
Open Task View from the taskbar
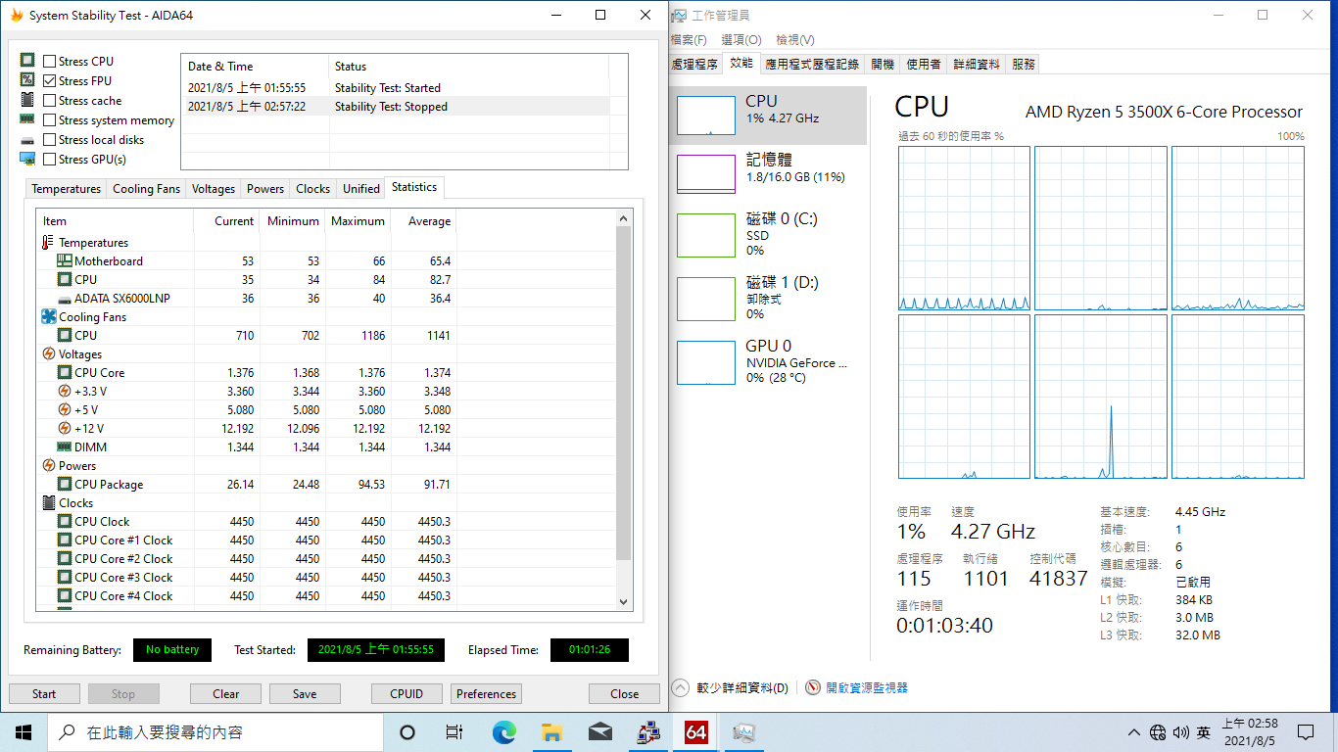pos(454,731)
